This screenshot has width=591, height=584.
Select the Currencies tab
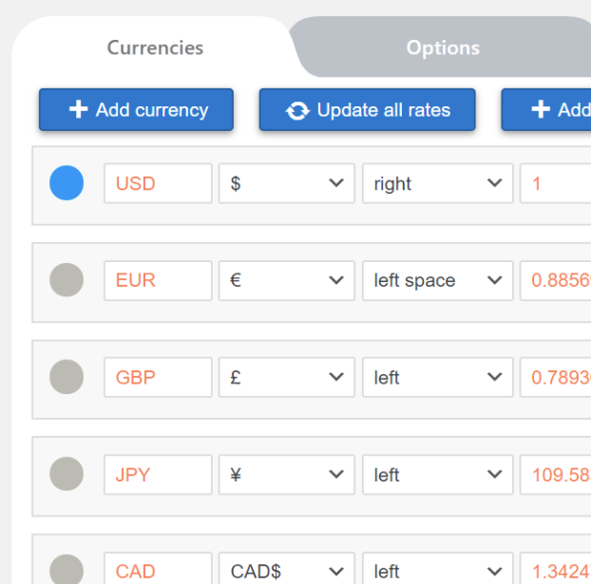pos(155,47)
